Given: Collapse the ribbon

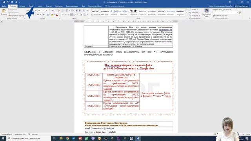Looking at the screenshot, I should coord(249,19).
